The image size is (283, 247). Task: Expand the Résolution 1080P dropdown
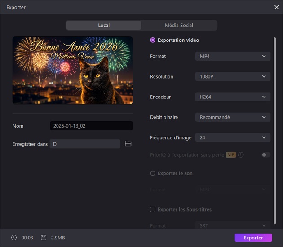(233, 76)
